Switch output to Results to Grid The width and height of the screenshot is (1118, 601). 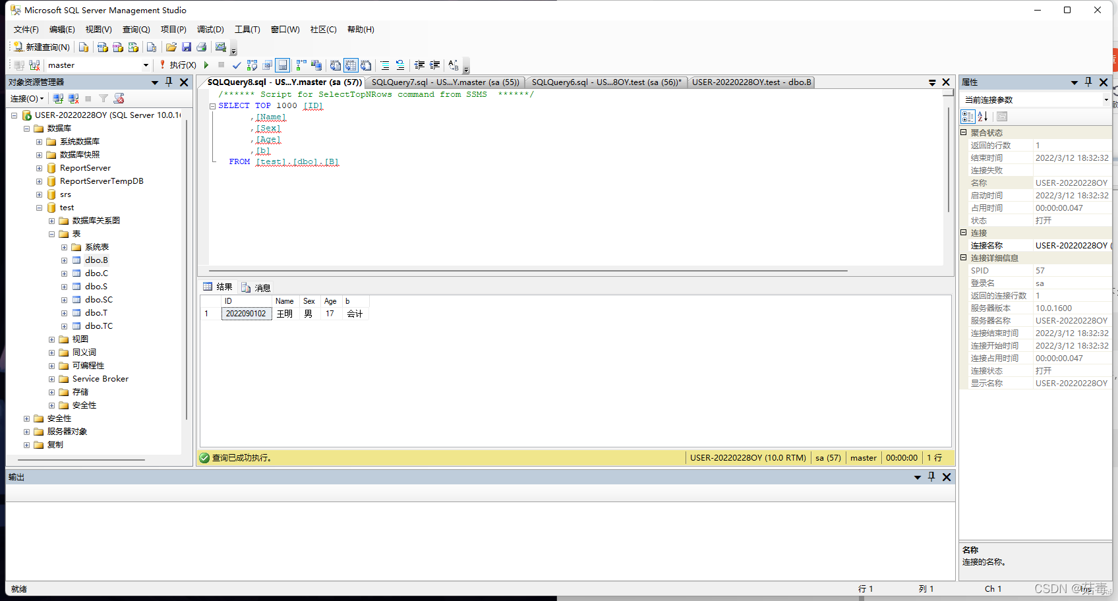pyautogui.click(x=351, y=65)
